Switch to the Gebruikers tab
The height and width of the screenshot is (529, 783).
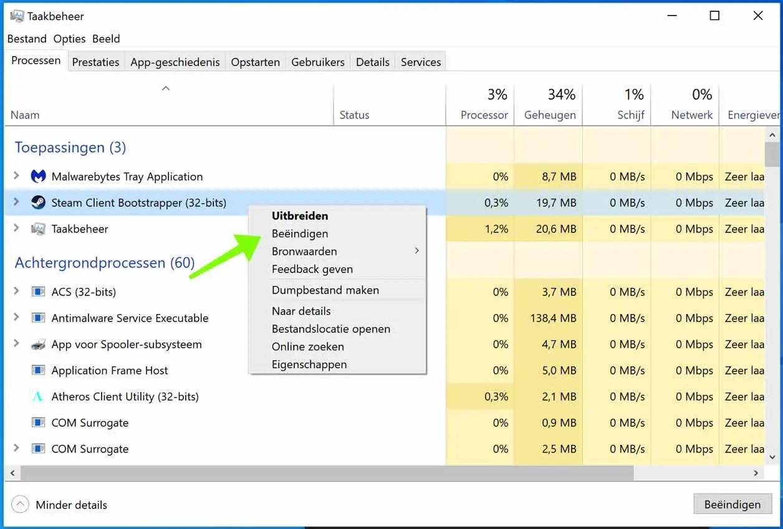(x=318, y=62)
